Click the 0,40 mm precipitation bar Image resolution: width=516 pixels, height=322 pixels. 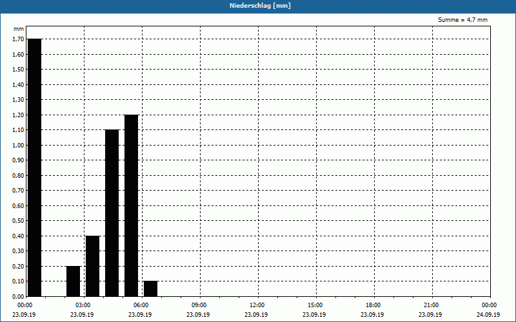(92, 266)
